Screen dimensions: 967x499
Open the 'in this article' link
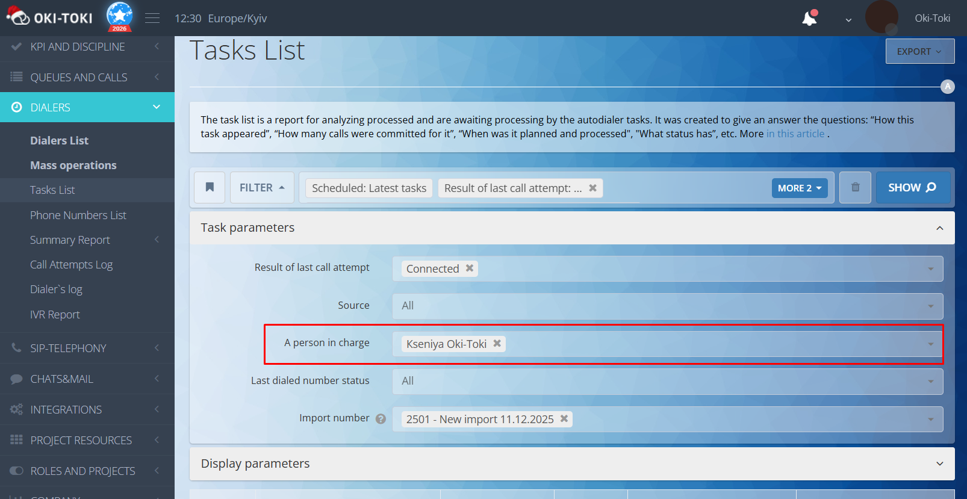point(795,134)
